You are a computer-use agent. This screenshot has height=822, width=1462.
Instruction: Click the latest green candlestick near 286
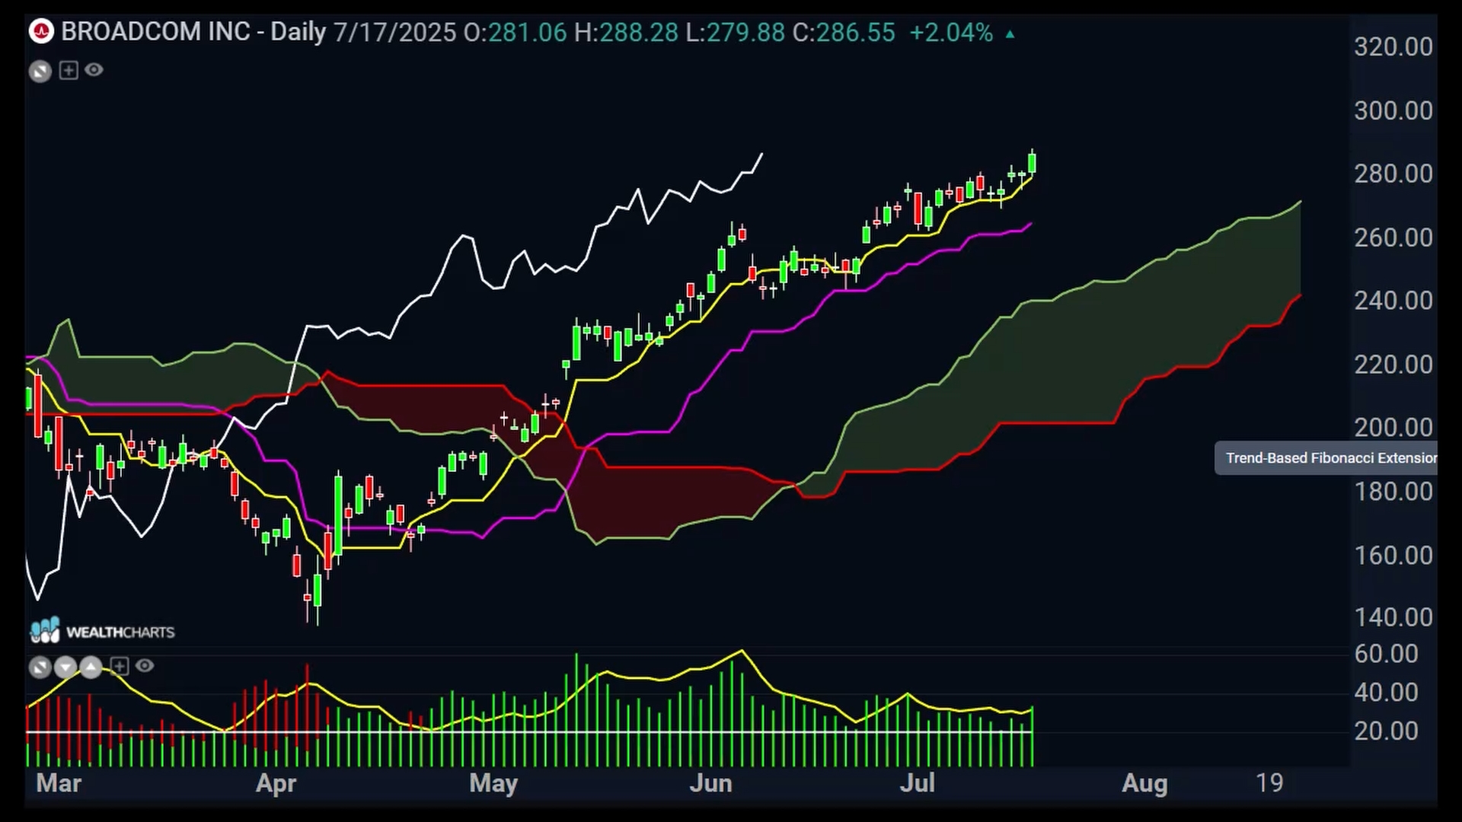click(1033, 162)
